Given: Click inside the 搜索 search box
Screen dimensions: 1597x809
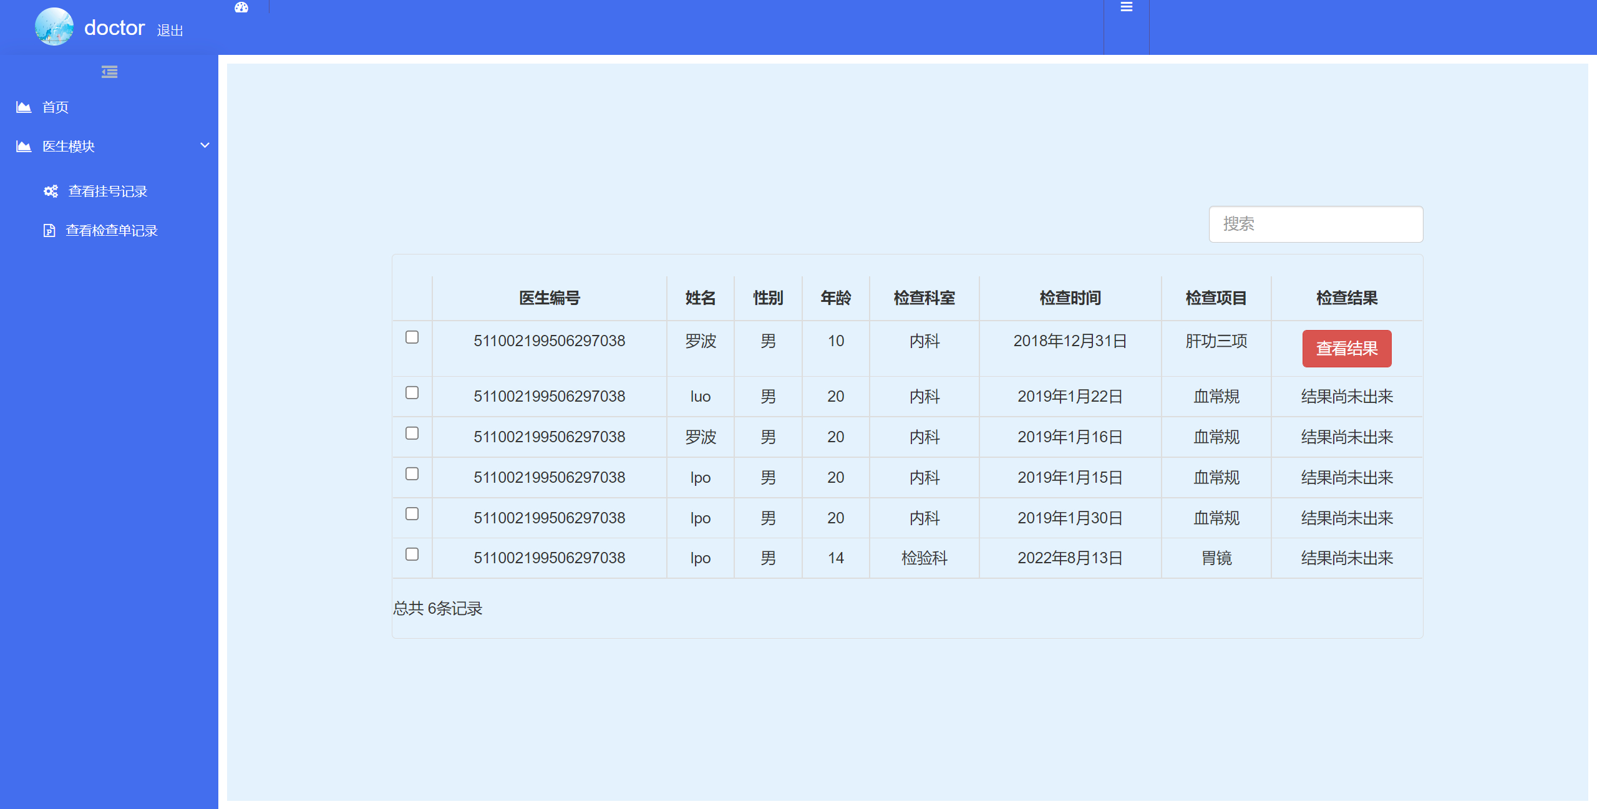Looking at the screenshot, I should [1315, 224].
